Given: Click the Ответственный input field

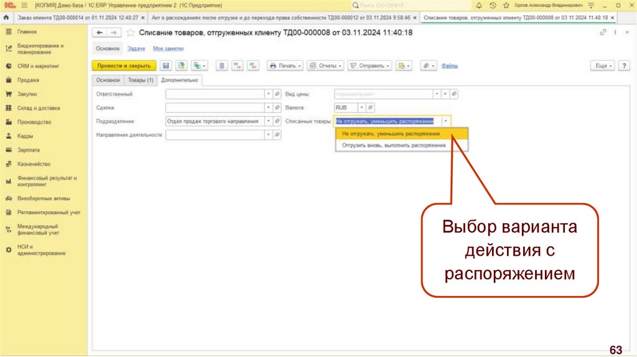Looking at the screenshot, I should (x=215, y=94).
